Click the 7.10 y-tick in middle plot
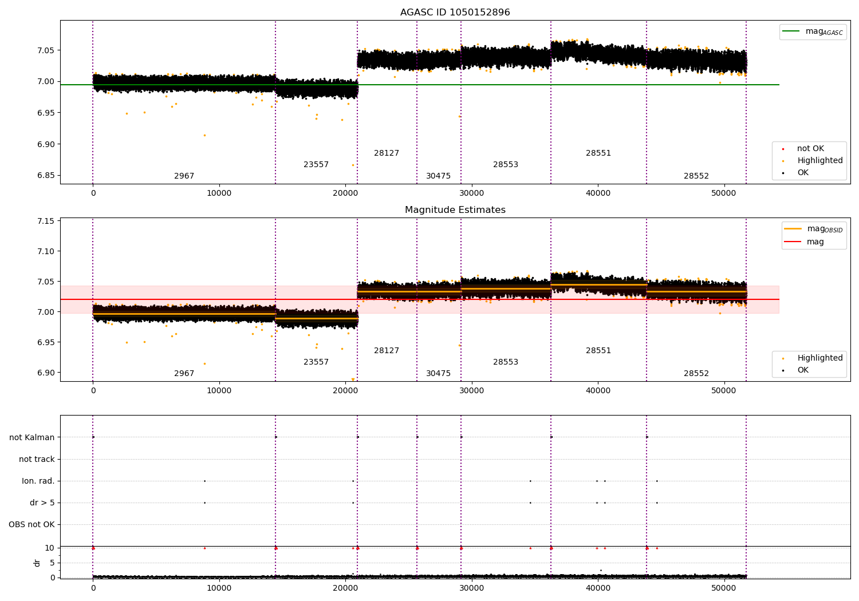 [x=45, y=252]
